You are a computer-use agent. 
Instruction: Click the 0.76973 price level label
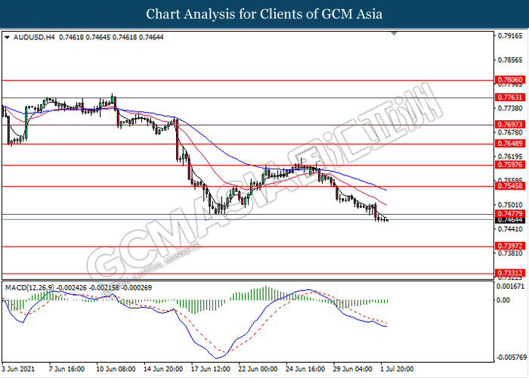pos(510,125)
